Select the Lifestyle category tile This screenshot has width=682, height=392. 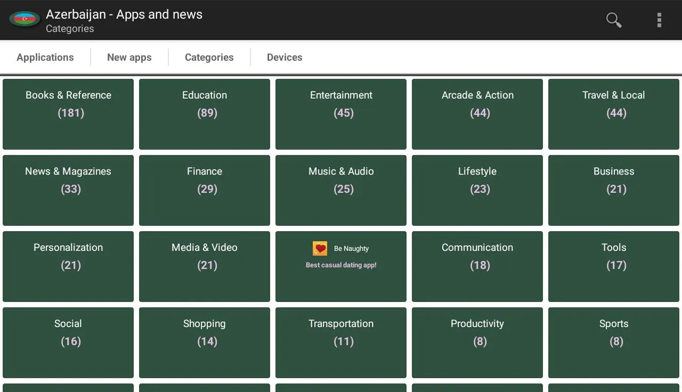pyautogui.click(x=477, y=190)
